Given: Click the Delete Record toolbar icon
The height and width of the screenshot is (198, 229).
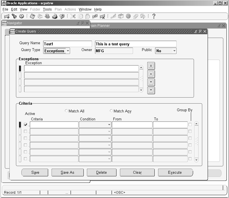Looking at the screenshot, I should tap(102, 16).
